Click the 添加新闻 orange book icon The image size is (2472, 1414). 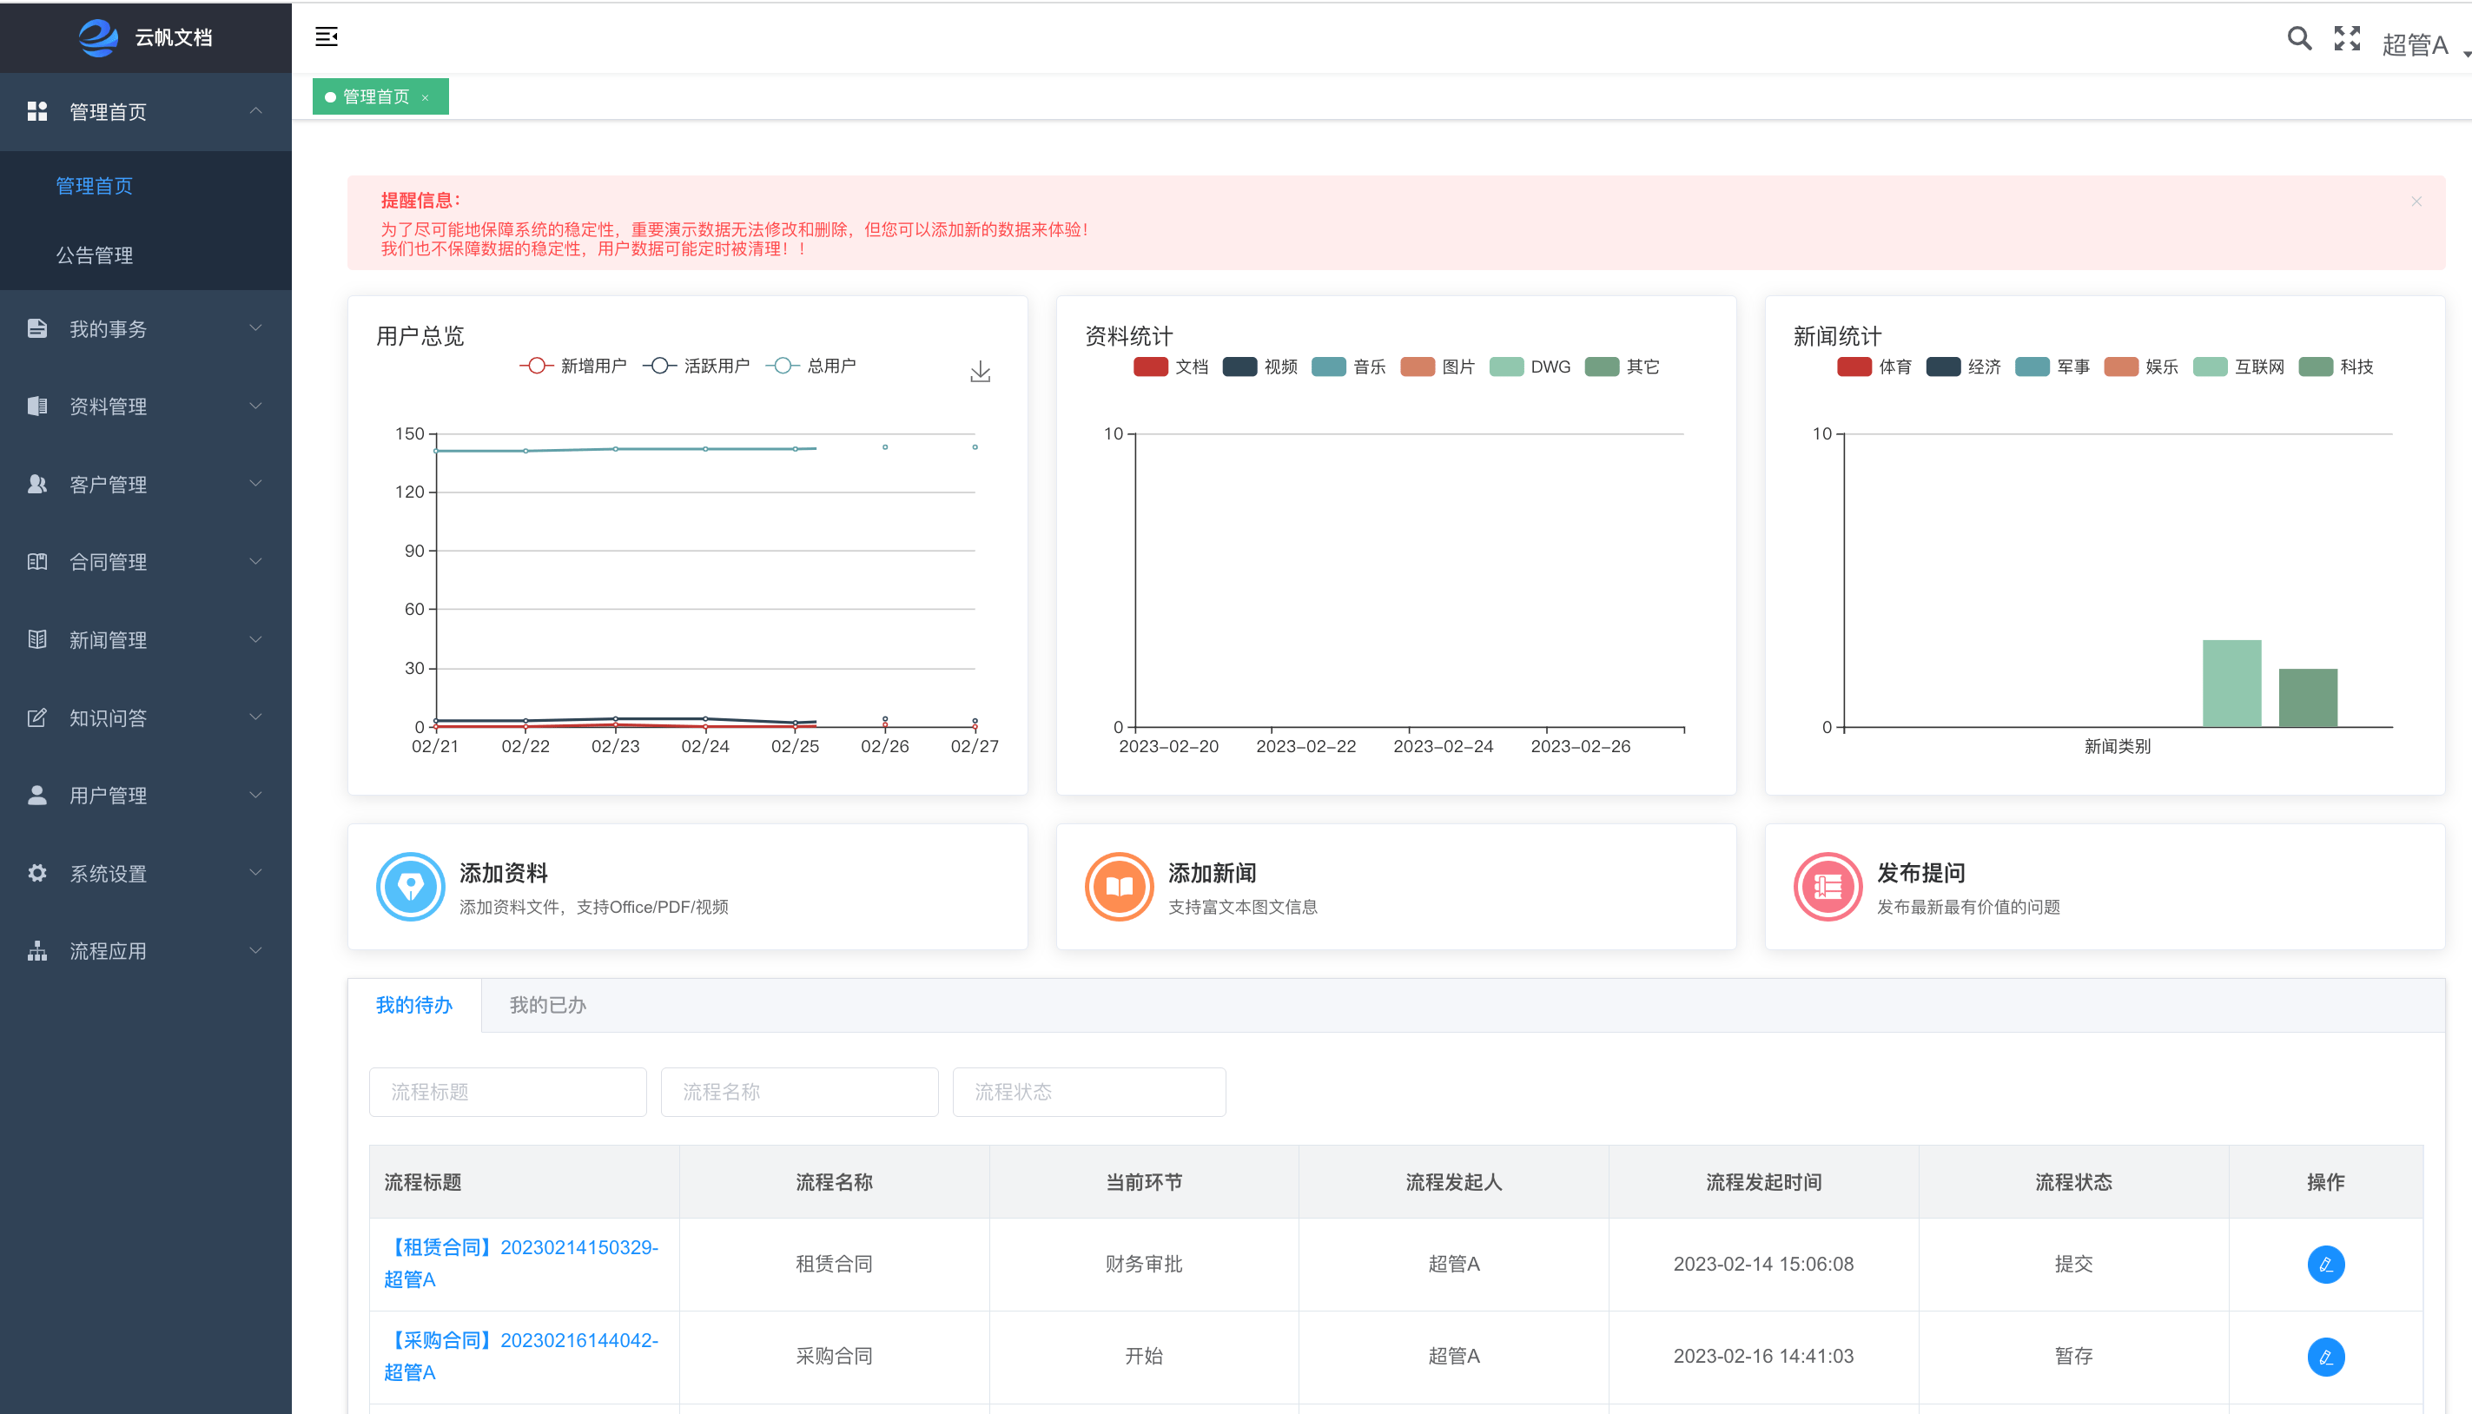pyautogui.click(x=1119, y=887)
